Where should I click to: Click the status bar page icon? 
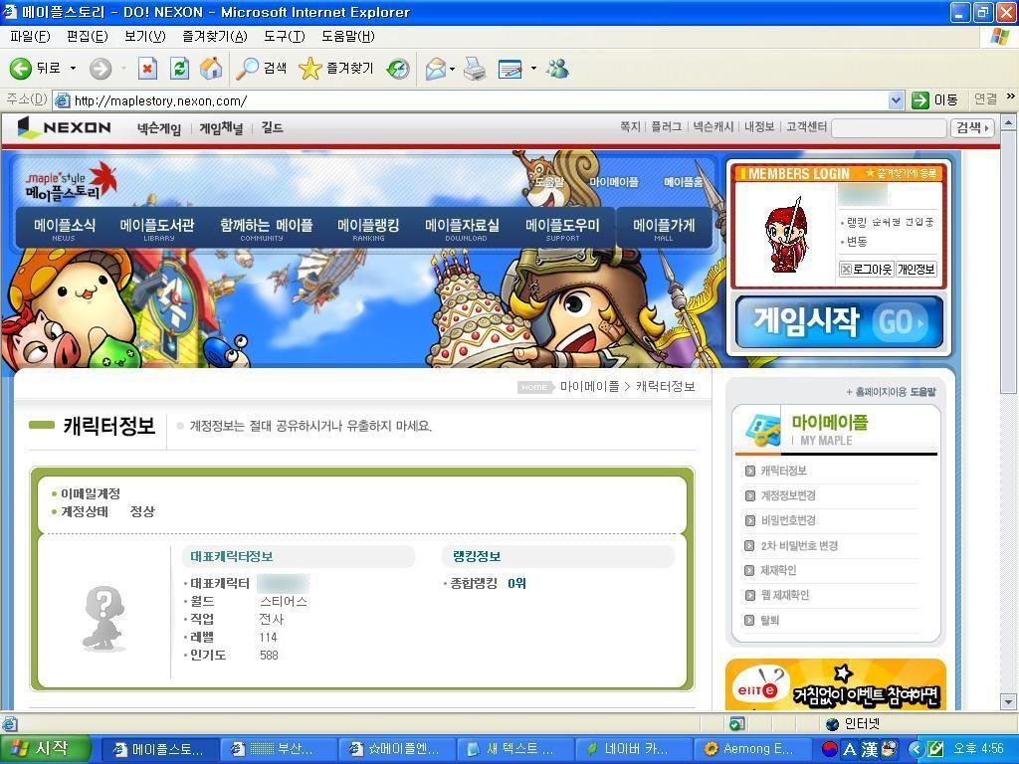[x=9, y=724]
